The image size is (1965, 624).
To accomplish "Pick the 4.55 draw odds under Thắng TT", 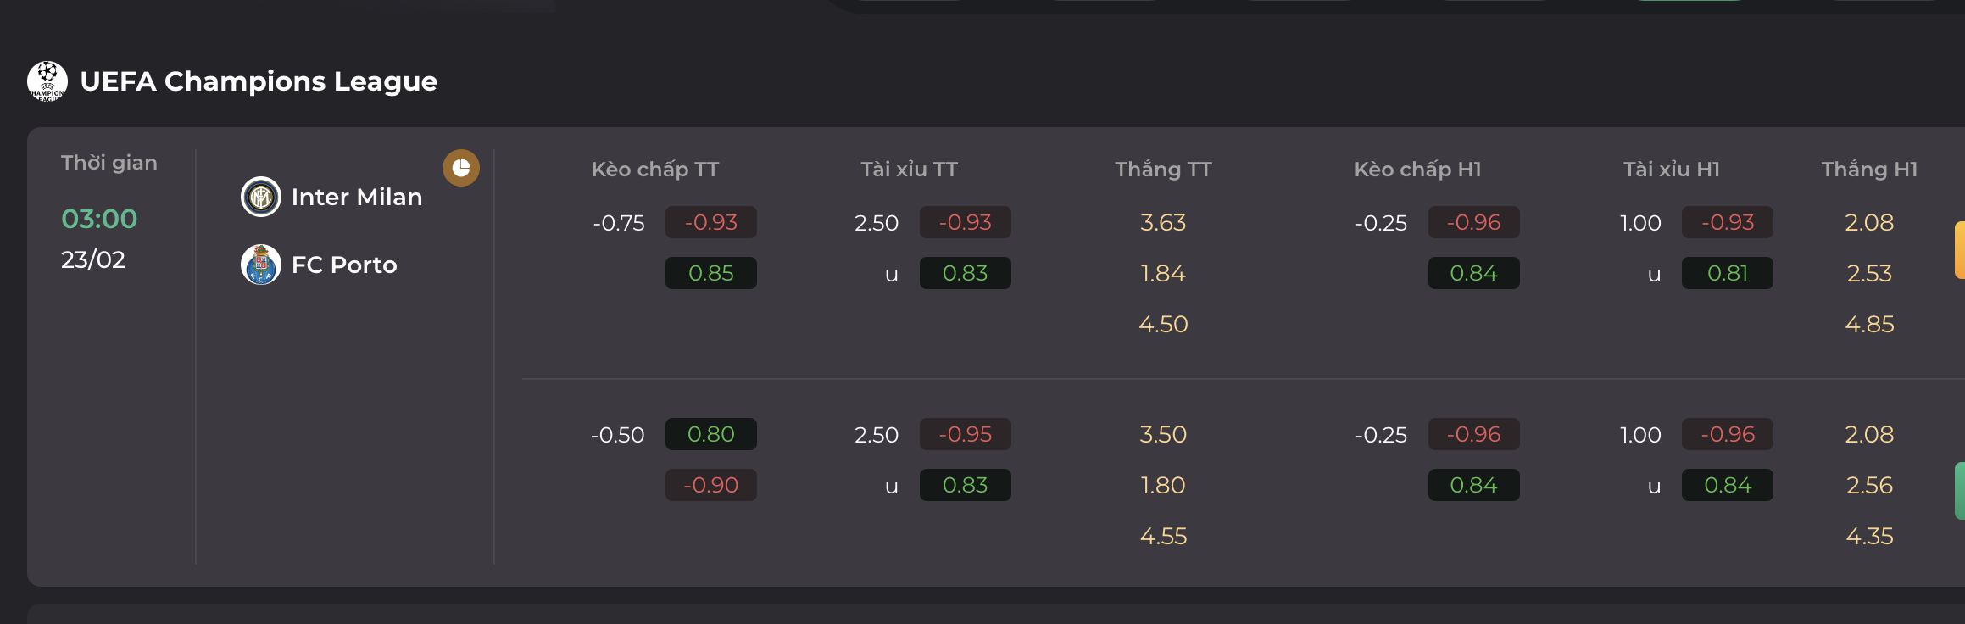I will (1163, 536).
